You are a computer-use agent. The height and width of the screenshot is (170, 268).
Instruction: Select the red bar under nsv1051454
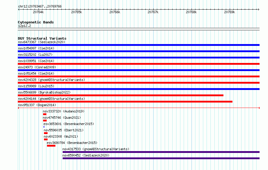click(x=139, y=76)
